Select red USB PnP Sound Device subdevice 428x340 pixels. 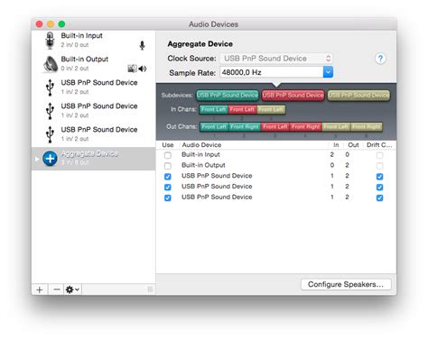pos(293,95)
